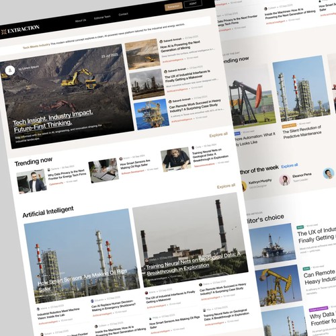Click avatar on lower Remote Work list item
The image size is (336, 336).
click(x=200, y=285)
